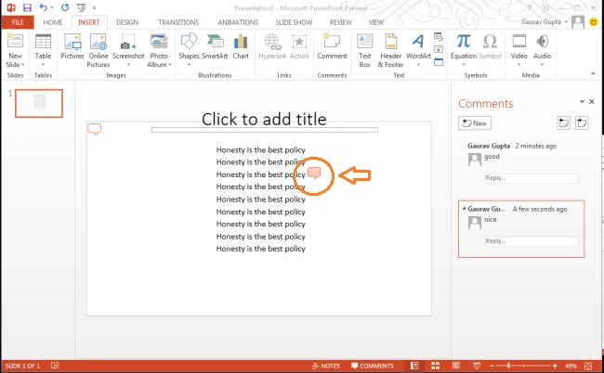
Task: Start Slide Show from the status bar
Action: [477, 366]
